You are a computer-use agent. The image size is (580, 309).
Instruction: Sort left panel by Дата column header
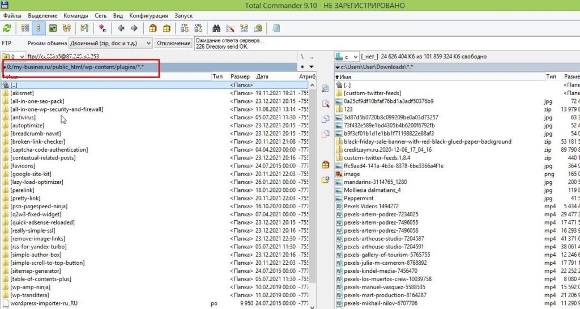coord(262,76)
